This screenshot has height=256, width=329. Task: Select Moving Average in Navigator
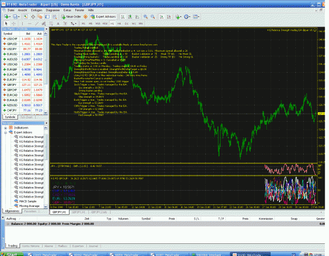[29, 206]
